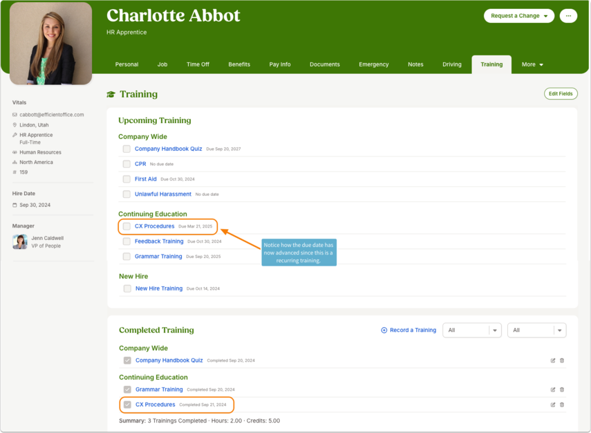Open the completed Grammar Training link
The height and width of the screenshot is (433, 591).
(159, 389)
